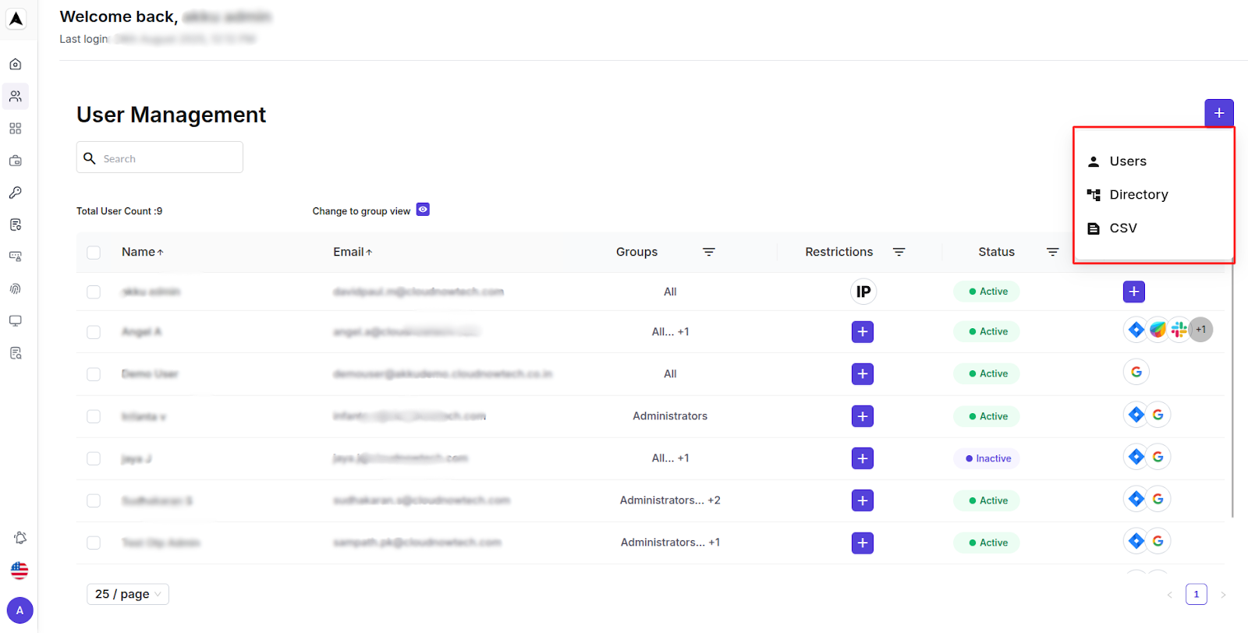Click Google icon in the Inactive user row
This screenshot has height=633, width=1248.
1158,457
